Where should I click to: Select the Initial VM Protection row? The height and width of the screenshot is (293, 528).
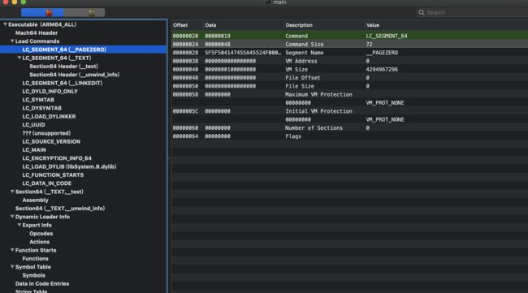(x=349, y=111)
